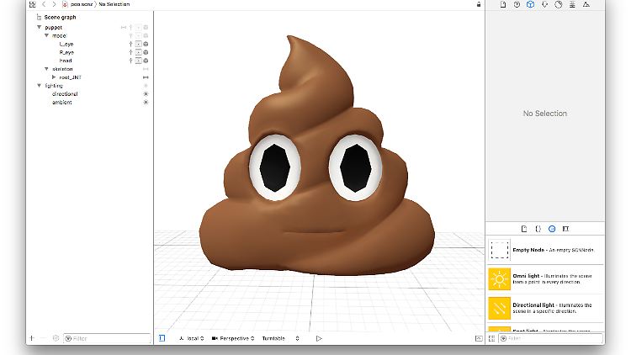Show the Object library circle icon
Image resolution: width=631 pixels, height=355 pixels.
tap(552, 228)
